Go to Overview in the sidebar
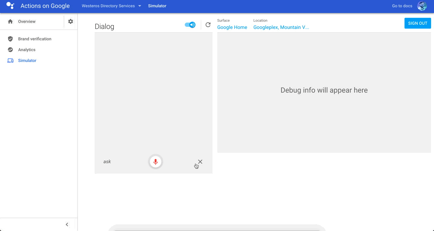Viewport: 434px width, 231px height. (27, 21)
